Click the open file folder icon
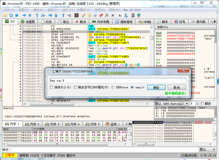The image size is (219, 160). point(5,15)
